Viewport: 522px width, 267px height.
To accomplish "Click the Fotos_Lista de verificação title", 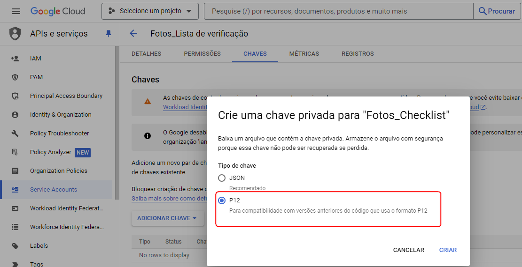I will click(x=199, y=34).
